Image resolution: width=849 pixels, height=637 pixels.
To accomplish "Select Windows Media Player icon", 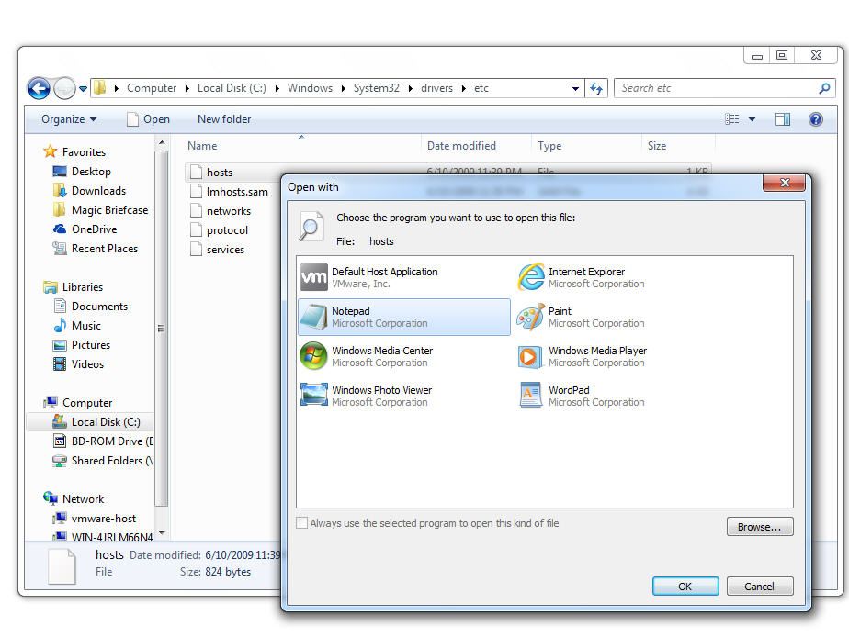I will 531,356.
